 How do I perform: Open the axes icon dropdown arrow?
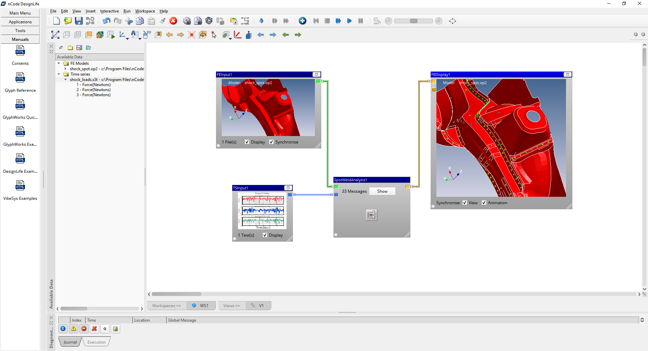coord(127,39)
